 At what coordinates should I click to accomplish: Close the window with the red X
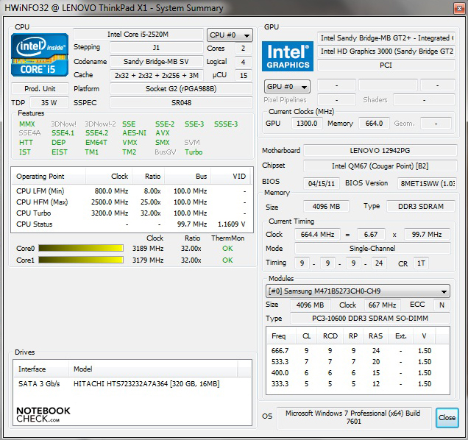(x=459, y=8)
